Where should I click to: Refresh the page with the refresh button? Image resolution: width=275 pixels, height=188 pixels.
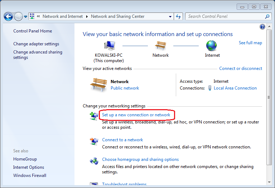(178, 16)
